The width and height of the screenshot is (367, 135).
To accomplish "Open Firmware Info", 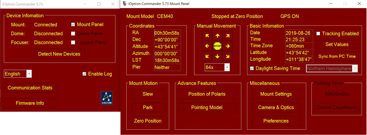I will pyautogui.click(x=30, y=103).
